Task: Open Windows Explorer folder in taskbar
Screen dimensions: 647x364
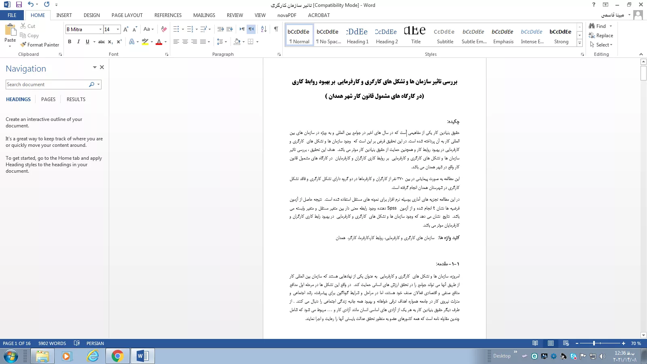Action: click(x=42, y=356)
